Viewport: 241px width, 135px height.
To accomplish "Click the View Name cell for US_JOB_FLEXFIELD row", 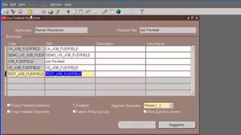I will click(168, 68).
